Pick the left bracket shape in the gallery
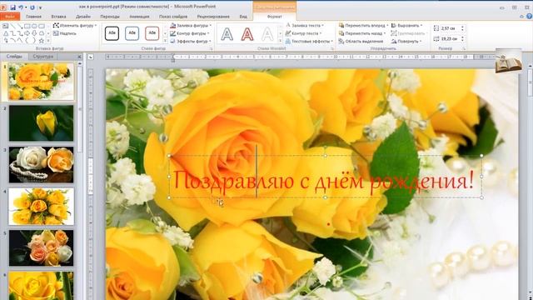Viewport: 533px width, 300px height. click(27, 41)
